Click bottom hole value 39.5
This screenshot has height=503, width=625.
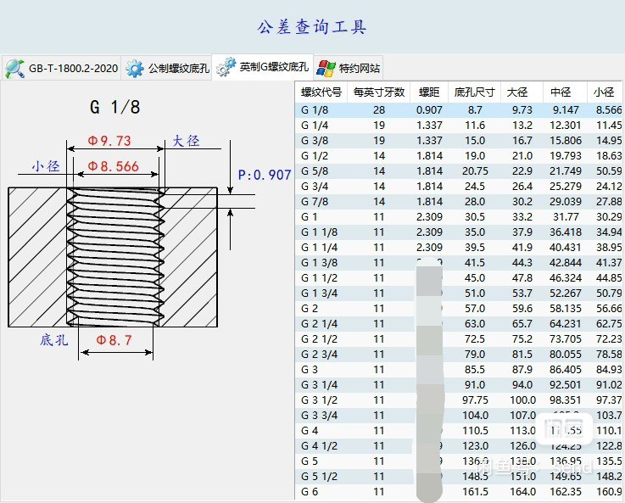pos(475,248)
